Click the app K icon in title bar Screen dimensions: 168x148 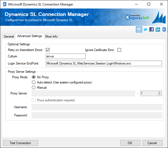[x=5, y=4]
